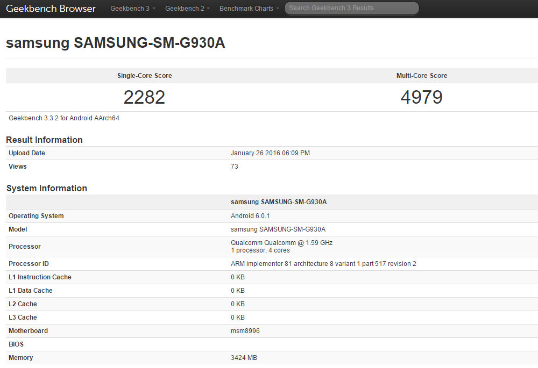
Task: Click the Motherboard row label
Action: tap(28, 330)
